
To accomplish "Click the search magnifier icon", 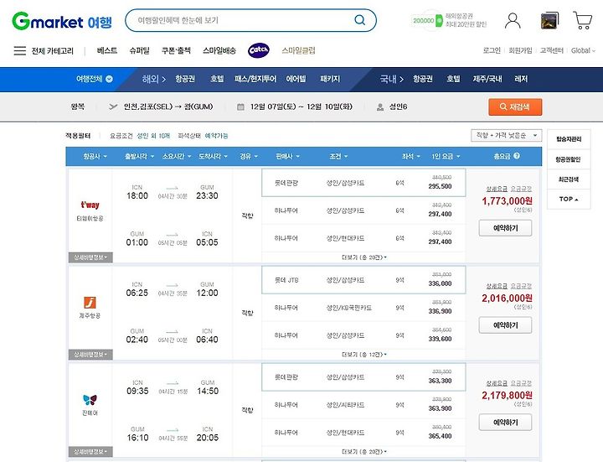I will (359, 20).
